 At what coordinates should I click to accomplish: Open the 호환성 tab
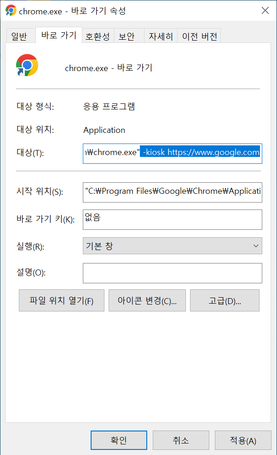click(x=98, y=36)
